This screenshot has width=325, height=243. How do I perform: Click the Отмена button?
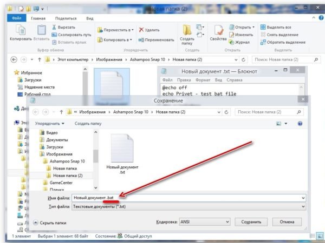[x=287, y=222]
